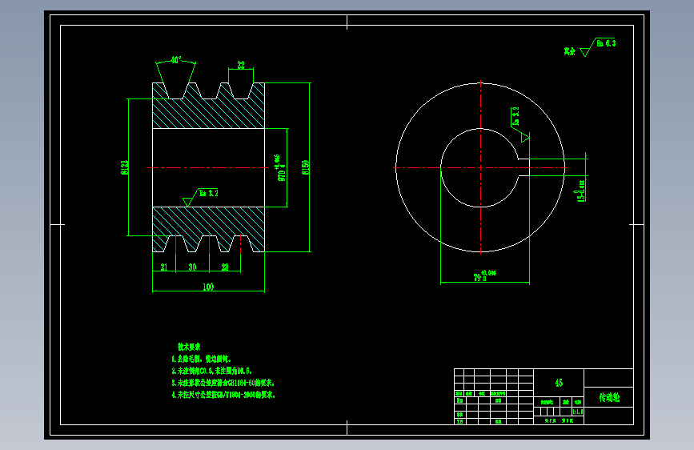Select the 79 keyway depth dimension
The width and height of the screenshot is (694, 450).
(484, 276)
